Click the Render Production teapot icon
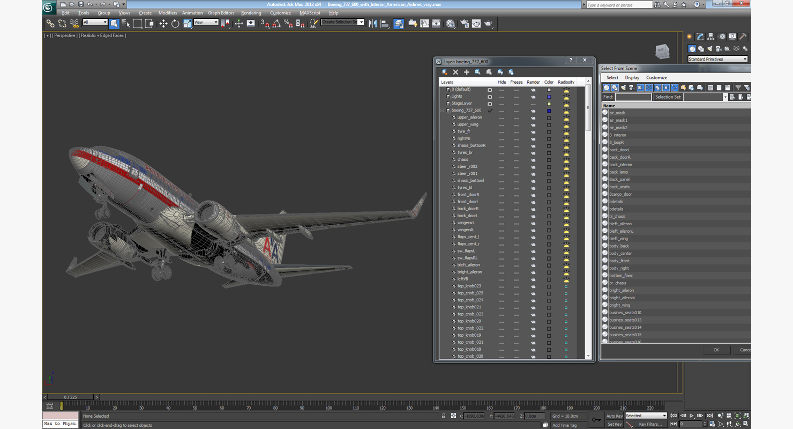The image size is (793, 429). (x=489, y=24)
